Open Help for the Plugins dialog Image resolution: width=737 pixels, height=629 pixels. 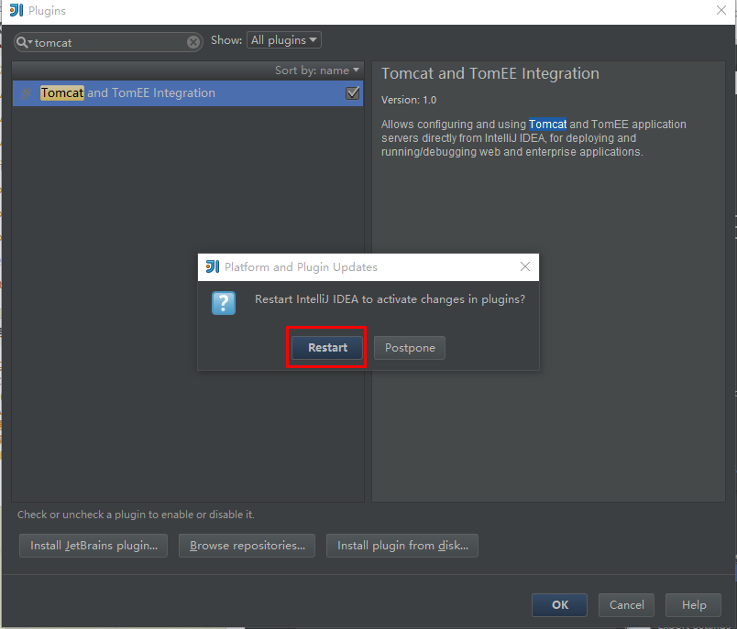(693, 605)
